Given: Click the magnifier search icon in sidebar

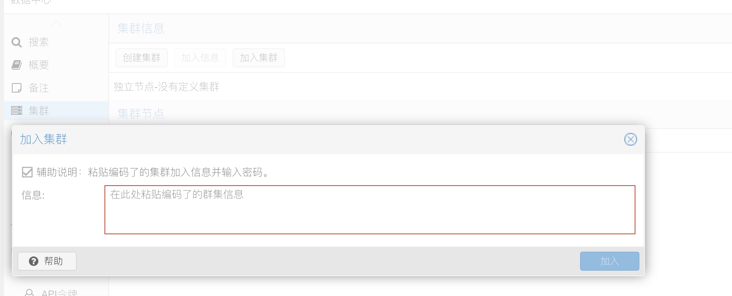Looking at the screenshot, I should [17, 42].
